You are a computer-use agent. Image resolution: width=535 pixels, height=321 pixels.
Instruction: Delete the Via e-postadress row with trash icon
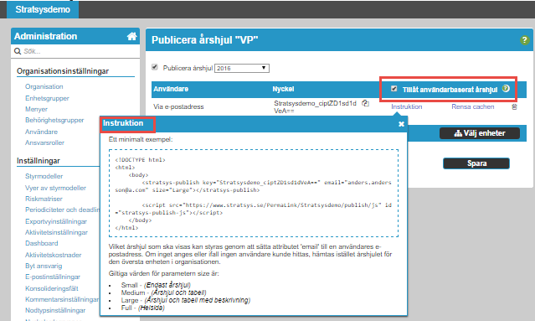pos(514,106)
